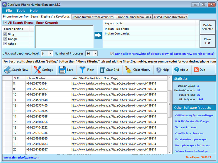Select the Search Engine Via KeyWords tab
The width and height of the screenshot is (218, 163).
pos(36,16)
